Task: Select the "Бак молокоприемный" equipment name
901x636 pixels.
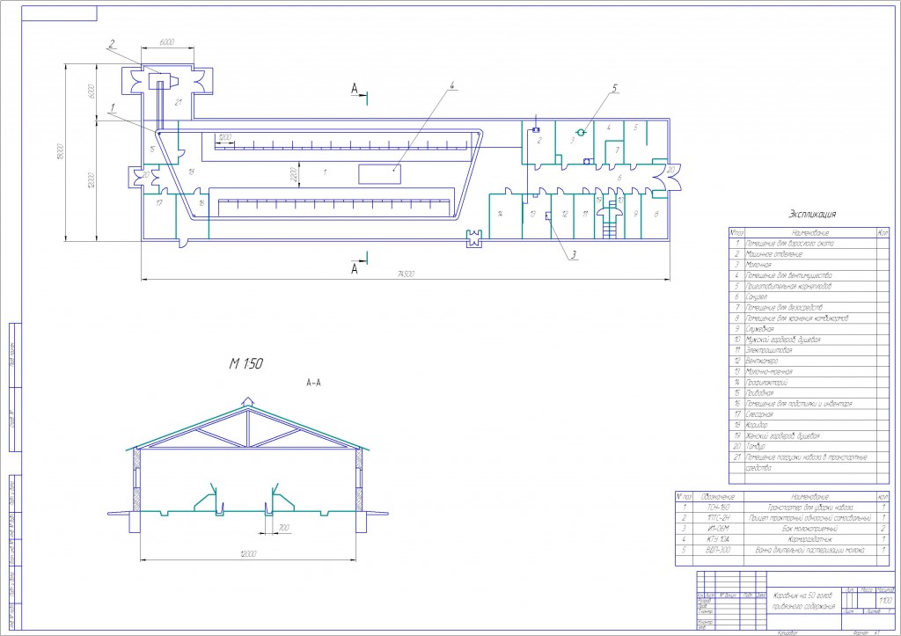Action: click(810, 529)
